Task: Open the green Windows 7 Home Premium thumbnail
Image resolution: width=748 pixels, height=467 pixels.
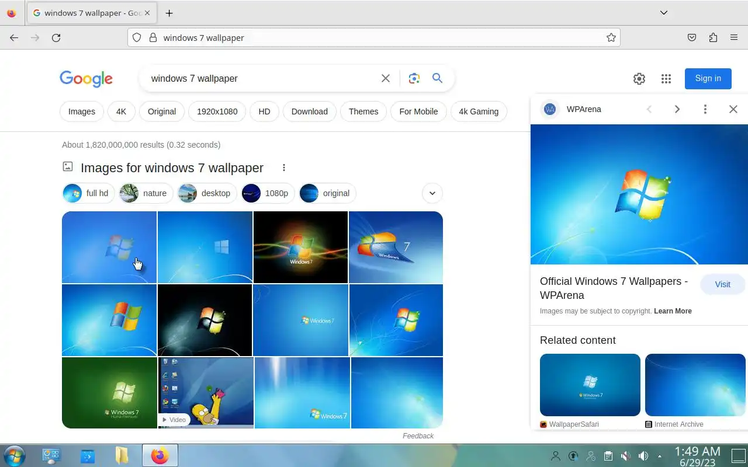Action: pos(109,393)
